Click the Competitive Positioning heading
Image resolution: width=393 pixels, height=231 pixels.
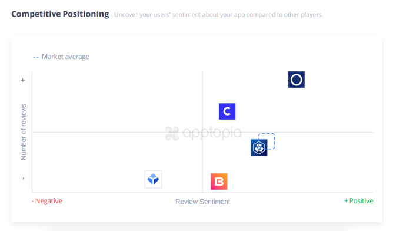point(60,14)
